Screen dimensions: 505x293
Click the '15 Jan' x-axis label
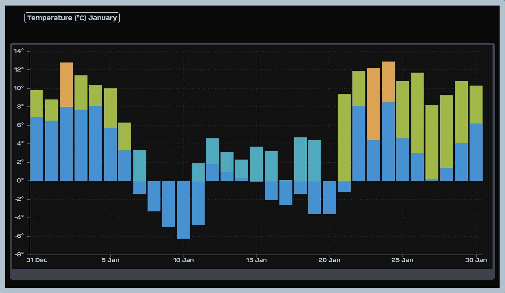pyautogui.click(x=256, y=260)
